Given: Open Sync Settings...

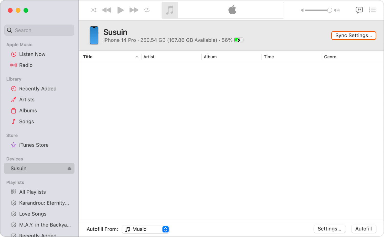Looking at the screenshot, I should point(354,36).
